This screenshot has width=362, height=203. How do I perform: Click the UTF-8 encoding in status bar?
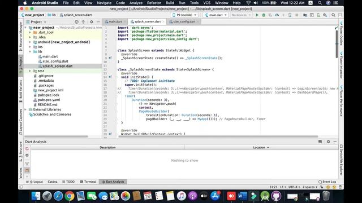point(294,187)
